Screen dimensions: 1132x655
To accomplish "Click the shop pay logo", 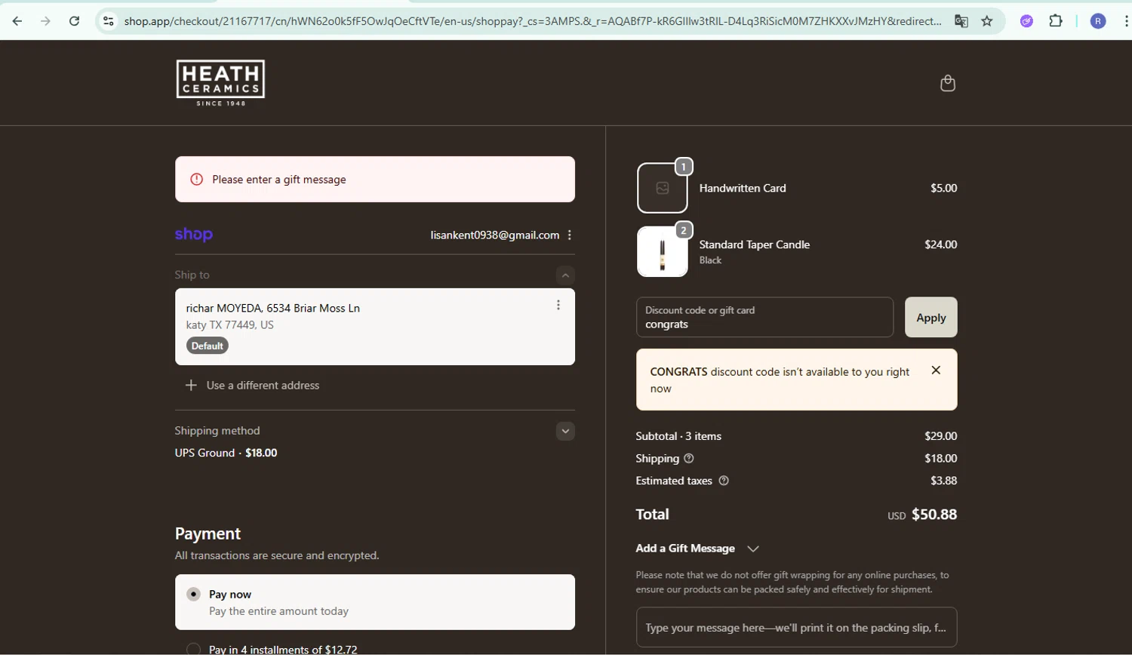I will coord(193,235).
